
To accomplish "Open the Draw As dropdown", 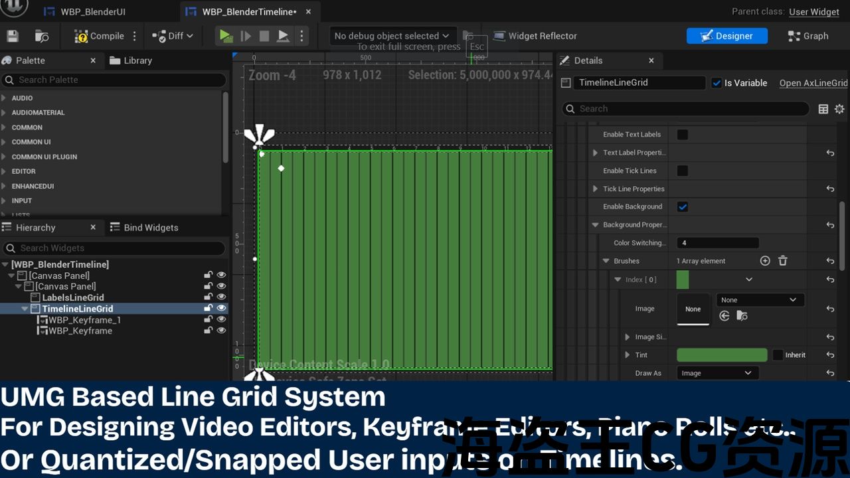I will tap(717, 373).
